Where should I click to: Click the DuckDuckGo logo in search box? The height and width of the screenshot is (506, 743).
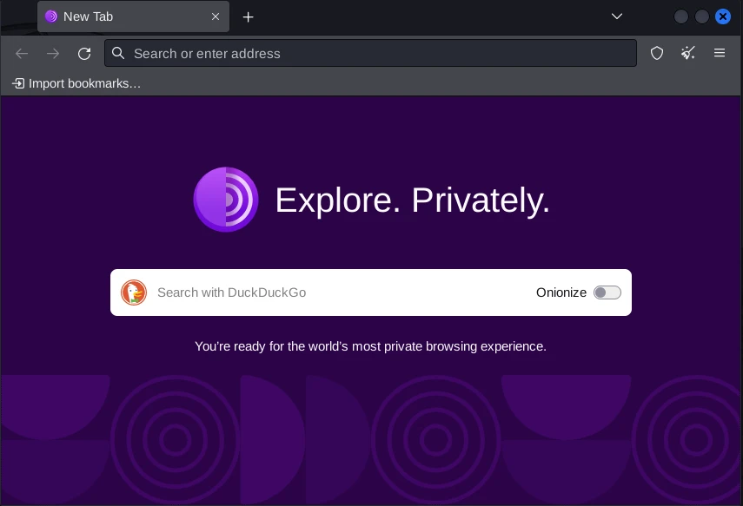click(134, 292)
